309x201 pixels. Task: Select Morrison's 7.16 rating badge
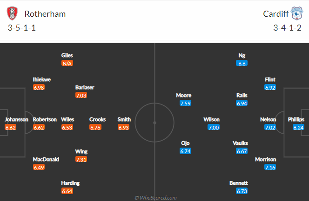click(x=270, y=168)
